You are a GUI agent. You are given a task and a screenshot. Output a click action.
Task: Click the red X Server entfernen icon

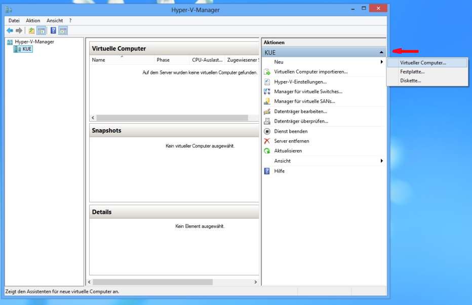[x=267, y=141]
